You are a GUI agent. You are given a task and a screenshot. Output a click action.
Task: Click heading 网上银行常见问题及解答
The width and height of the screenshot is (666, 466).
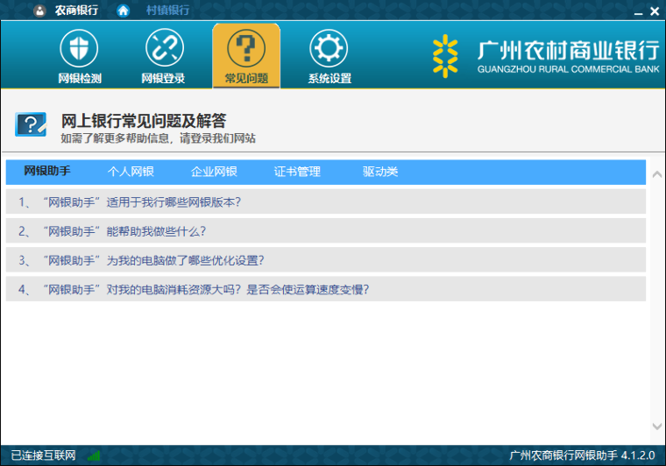[144, 121]
